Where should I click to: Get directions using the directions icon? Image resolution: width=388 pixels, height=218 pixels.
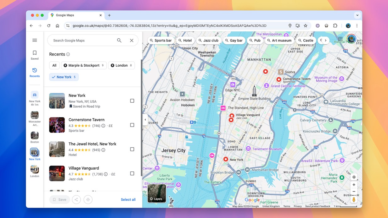[88, 199]
